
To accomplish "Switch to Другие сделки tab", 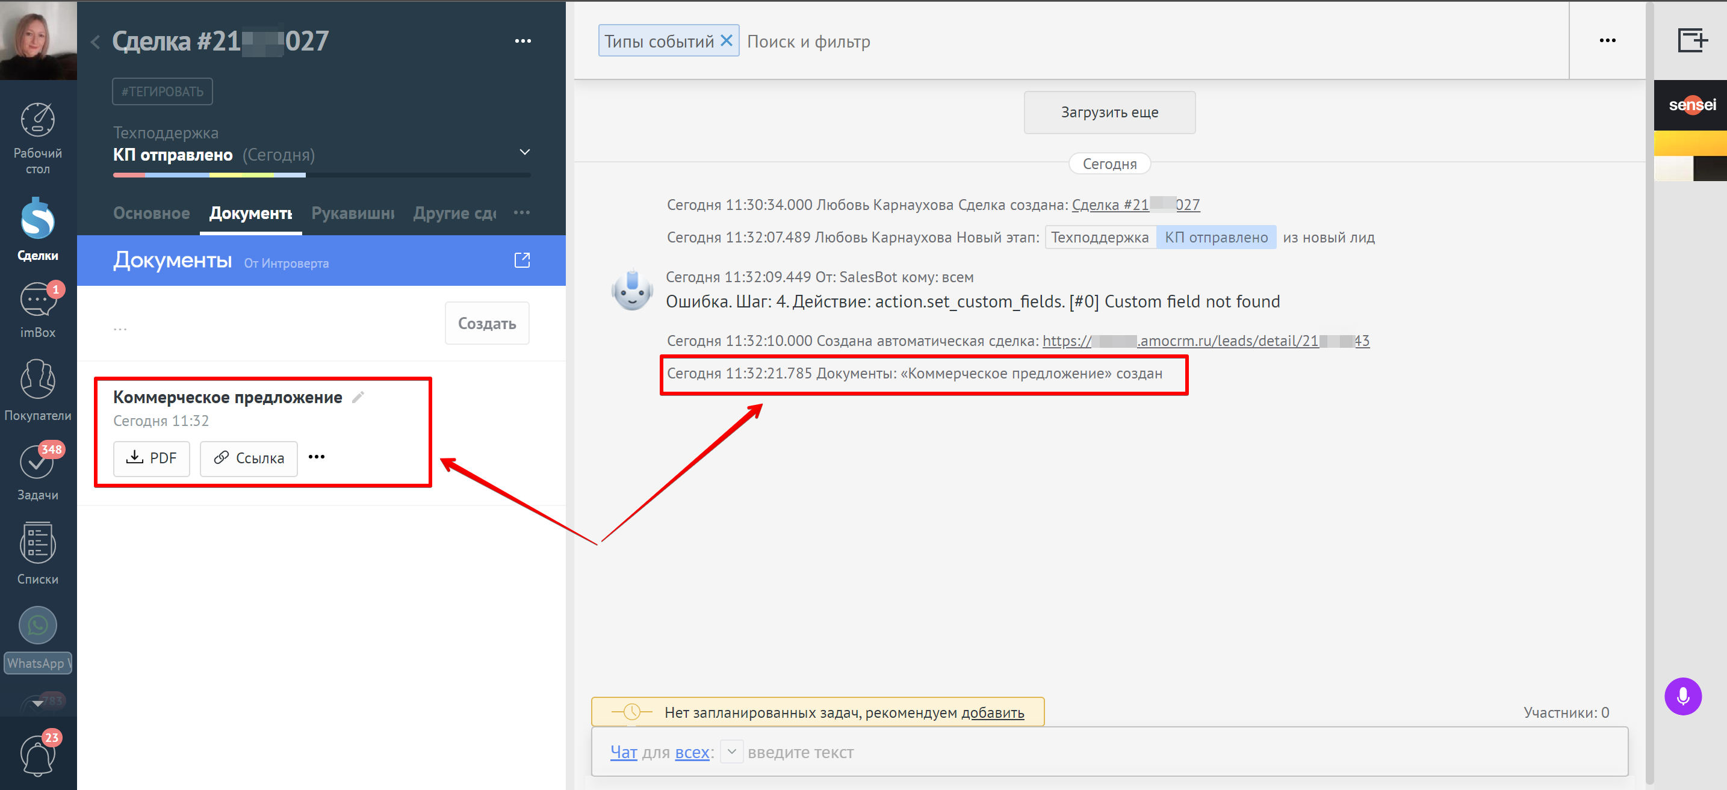I will coord(454,214).
